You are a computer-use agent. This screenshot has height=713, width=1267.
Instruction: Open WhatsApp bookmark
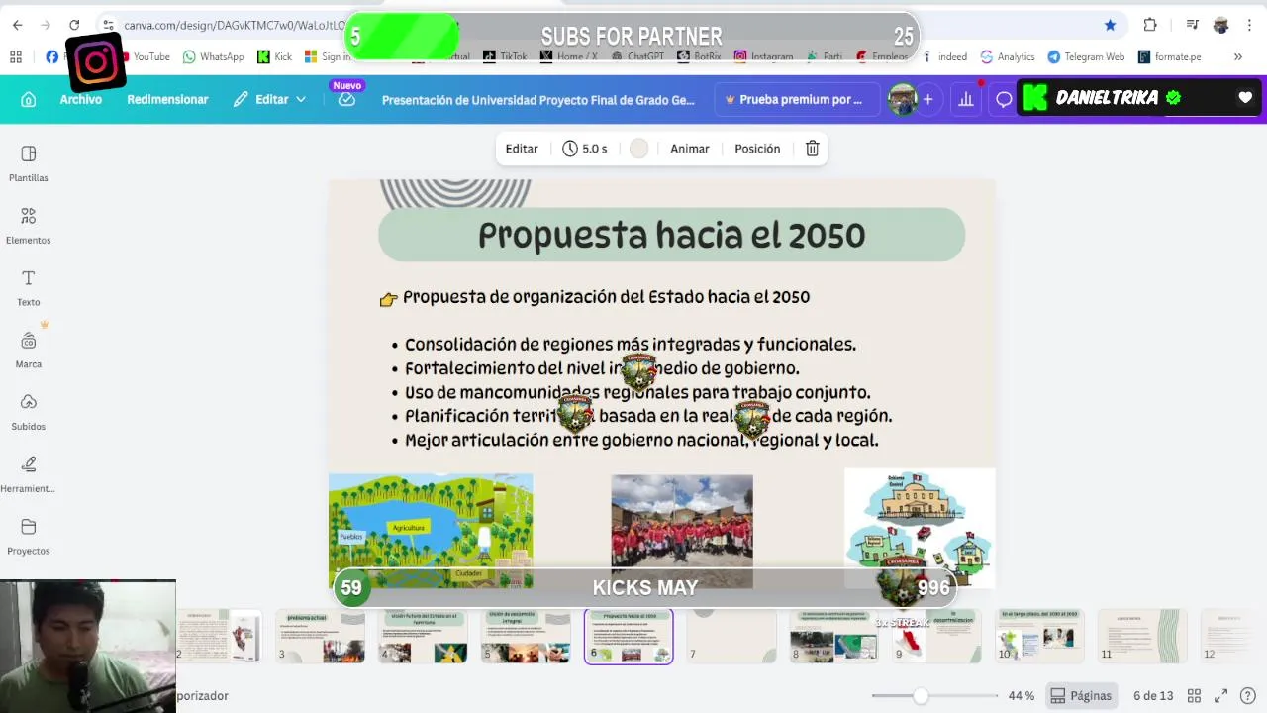pyautogui.click(x=213, y=57)
